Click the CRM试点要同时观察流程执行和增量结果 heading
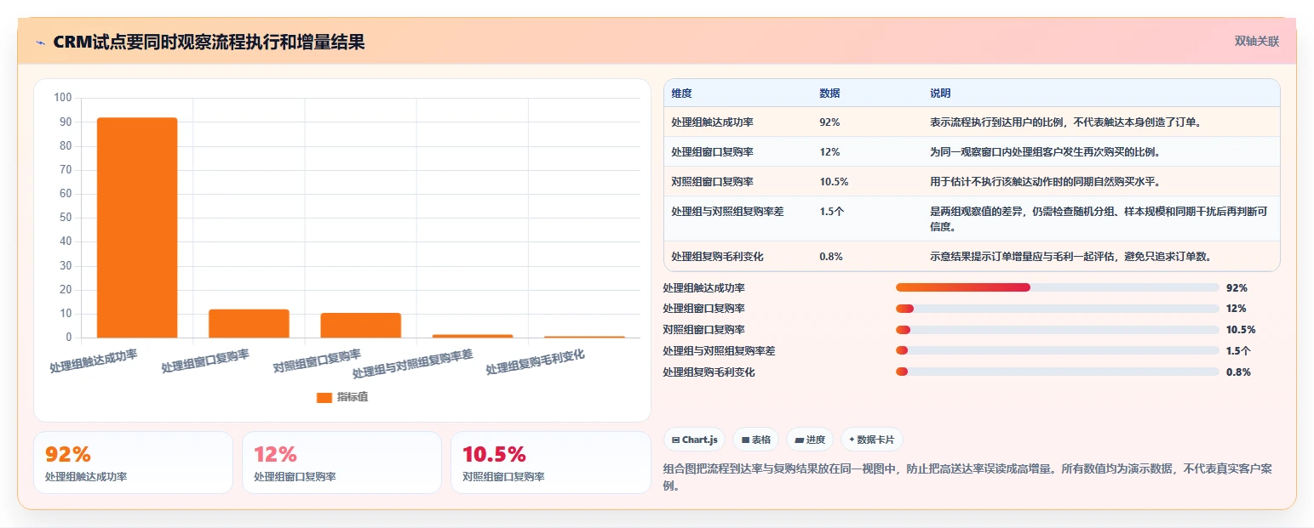Viewport: 1314px width, 528px height. pyautogui.click(x=209, y=42)
